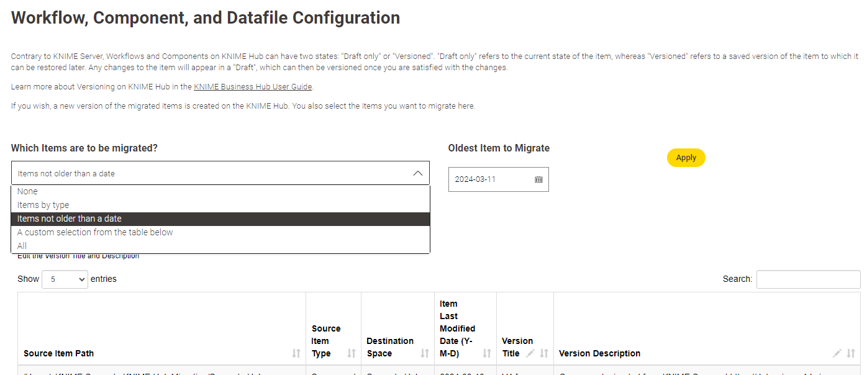Select 'All' from the migration options
The image size is (867, 375).
[22, 246]
